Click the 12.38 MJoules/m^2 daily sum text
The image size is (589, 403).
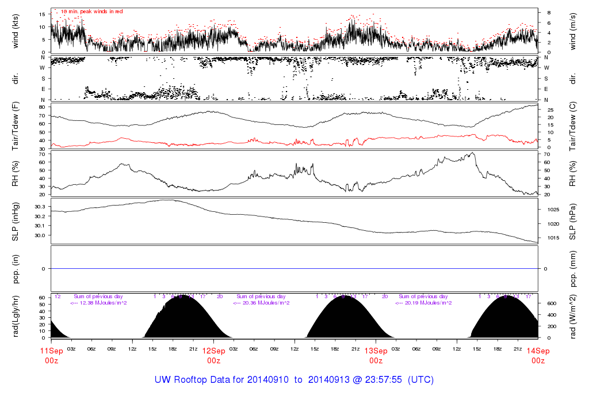pos(98,303)
